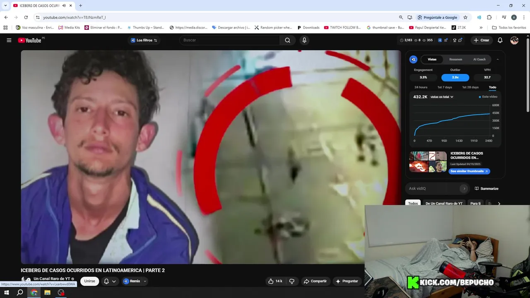Bookmark this page with star icon
The image size is (530, 298).
tap(465, 17)
